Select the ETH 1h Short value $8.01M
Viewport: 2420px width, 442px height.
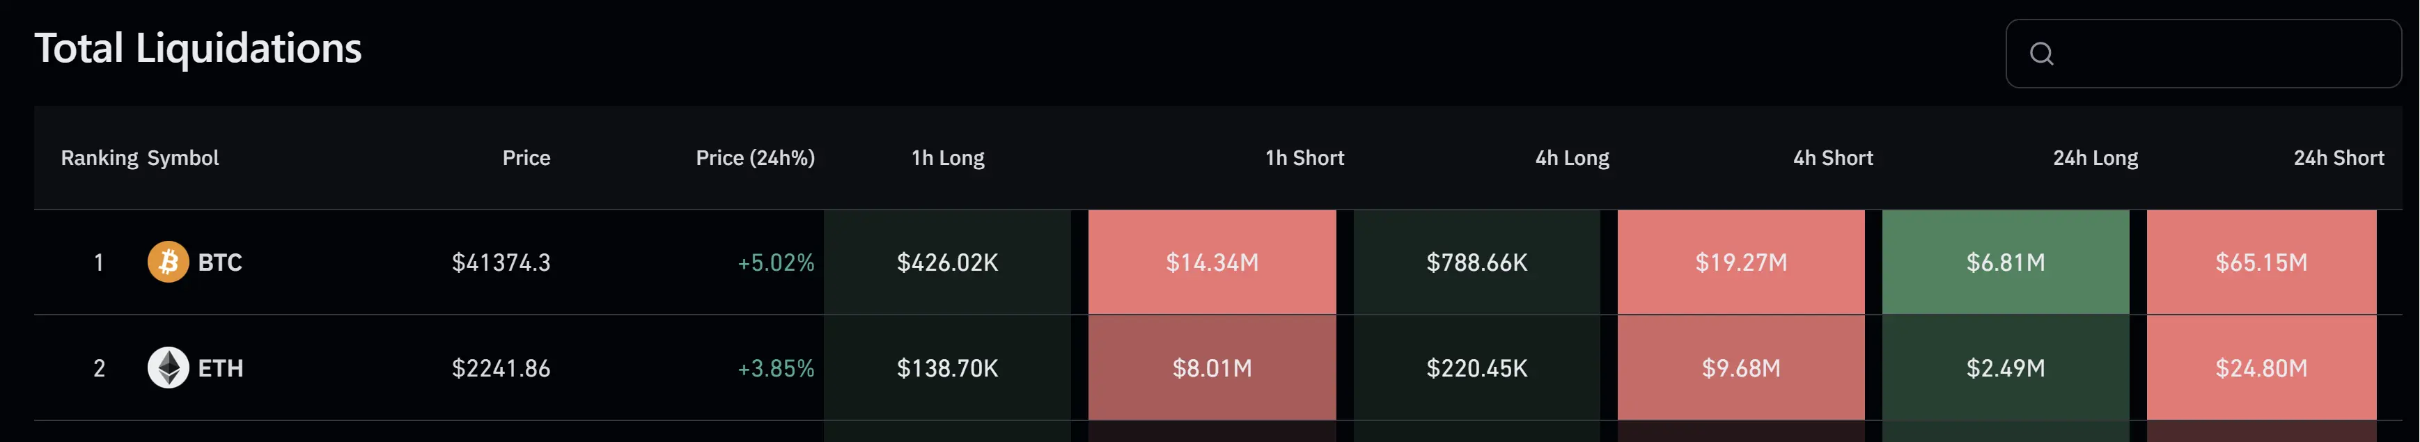click(x=1212, y=368)
